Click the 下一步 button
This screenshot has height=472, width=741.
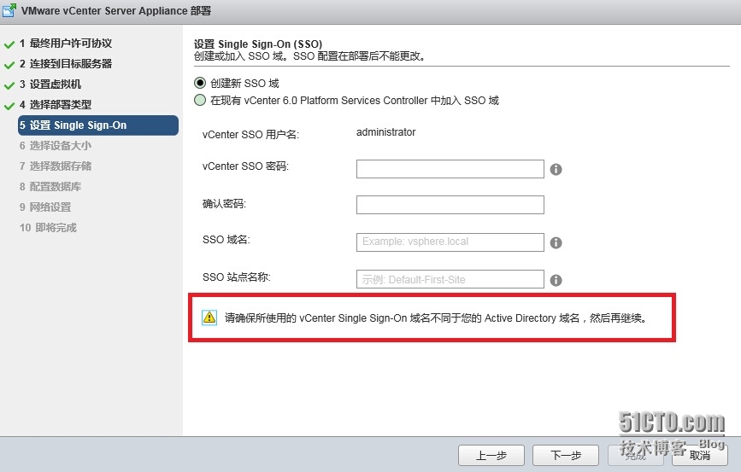[x=566, y=456]
